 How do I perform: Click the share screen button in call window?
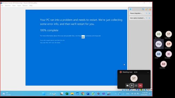(x=136, y=85)
